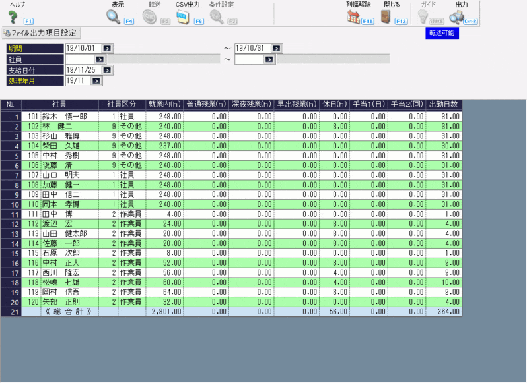This screenshot has width=527, height=383.
Task: Click the 出勤日数 column header
Action: (444, 105)
